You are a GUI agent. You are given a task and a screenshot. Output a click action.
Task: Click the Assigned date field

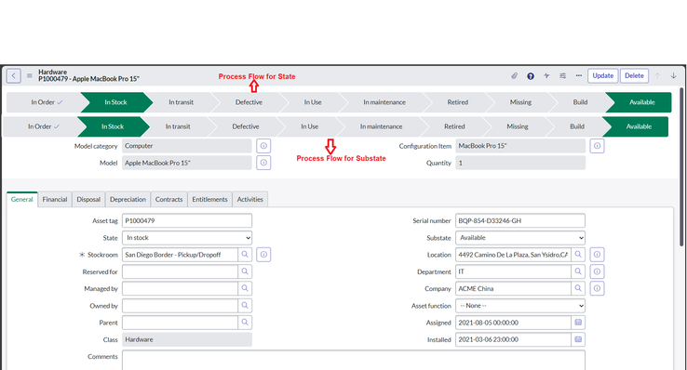(513, 323)
